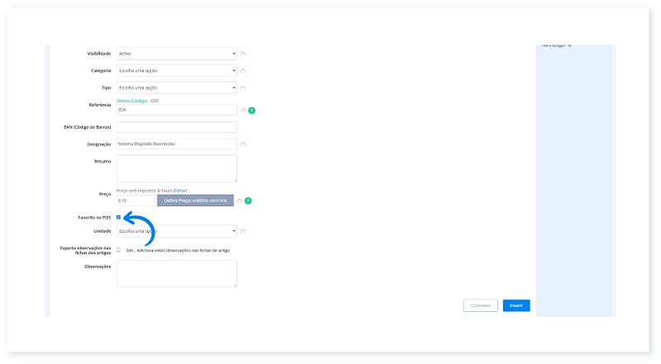661x364 pixels.
Task: Click the Cancelar button
Action: pyautogui.click(x=480, y=305)
